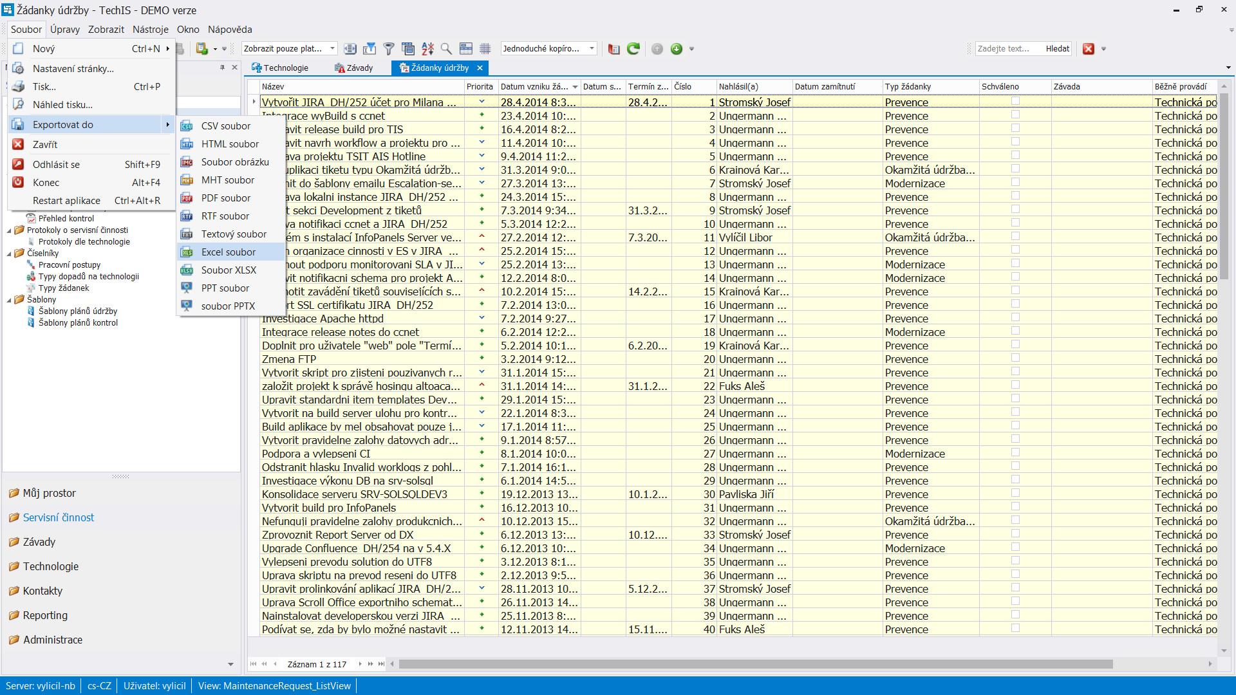This screenshot has height=695, width=1236.
Task: Open the open-tabs list dropdown arrow
Action: (x=1228, y=68)
